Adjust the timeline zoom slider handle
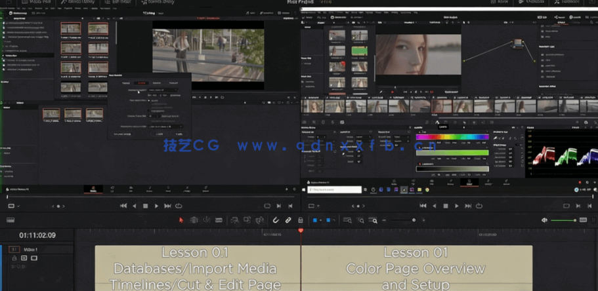The height and width of the screenshot is (291, 598). [x=414, y=220]
